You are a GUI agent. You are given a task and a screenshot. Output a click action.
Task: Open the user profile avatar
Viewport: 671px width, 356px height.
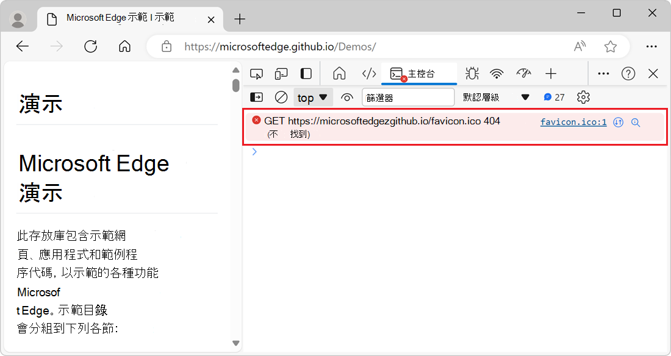pos(18,20)
